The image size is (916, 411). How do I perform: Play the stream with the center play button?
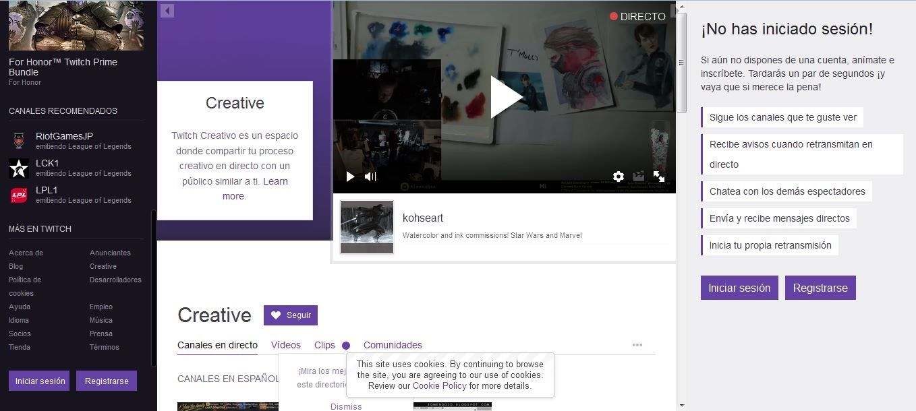pos(506,97)
